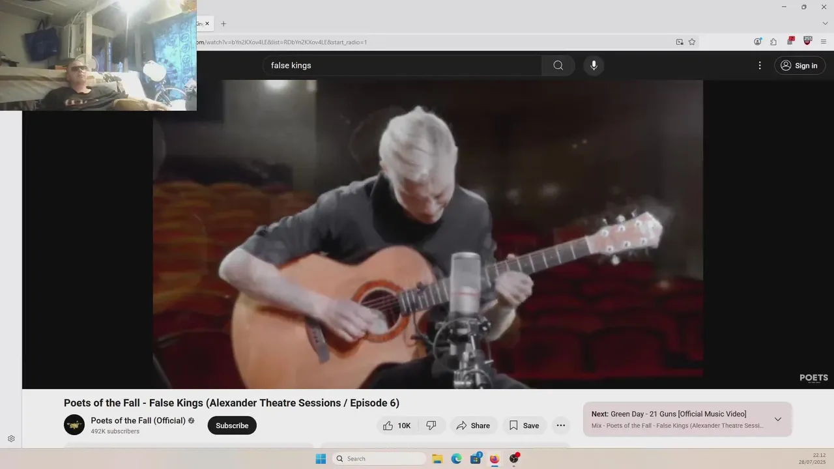Click the Windows taskbar Search box
This screenshot has height=469, width=834.
379,459
